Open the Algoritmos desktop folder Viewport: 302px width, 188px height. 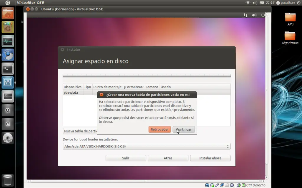[x=290, y=38]
